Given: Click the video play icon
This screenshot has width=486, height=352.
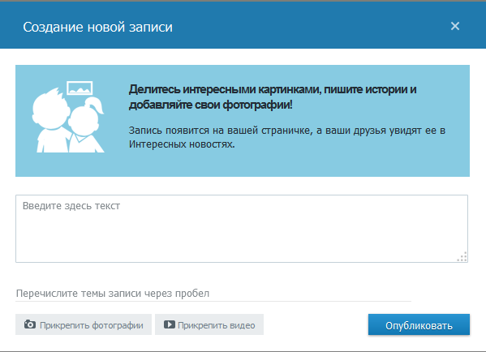Looking at the screenshot, I should point(170,324).
